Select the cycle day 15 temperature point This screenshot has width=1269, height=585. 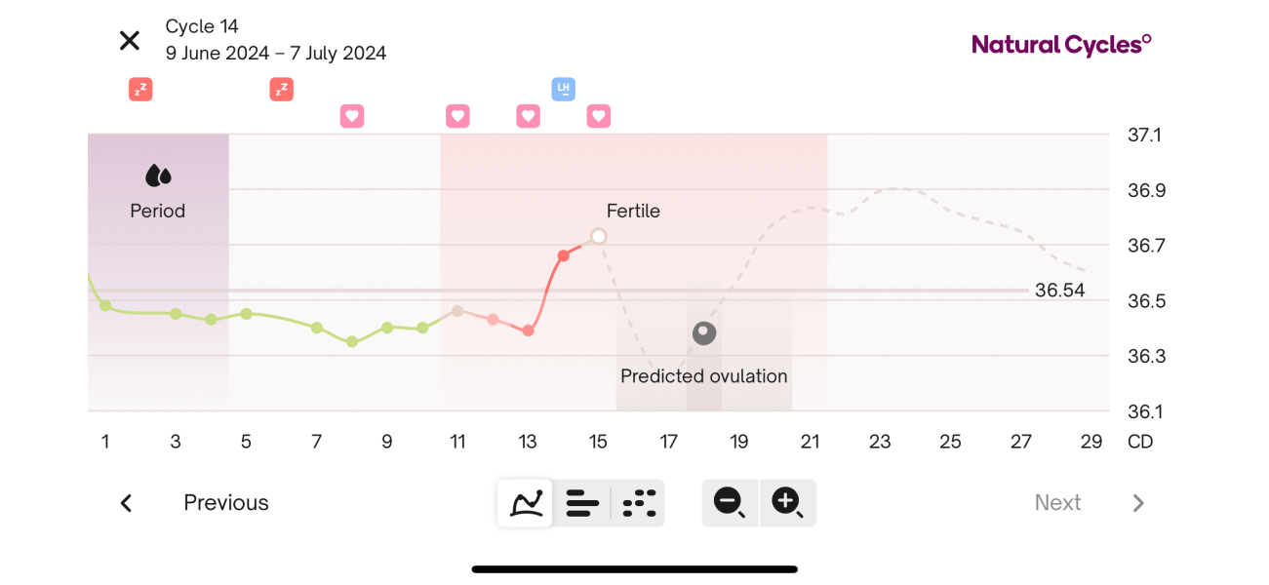pos(599,236)
